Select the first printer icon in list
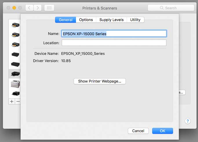 point(15,25)
